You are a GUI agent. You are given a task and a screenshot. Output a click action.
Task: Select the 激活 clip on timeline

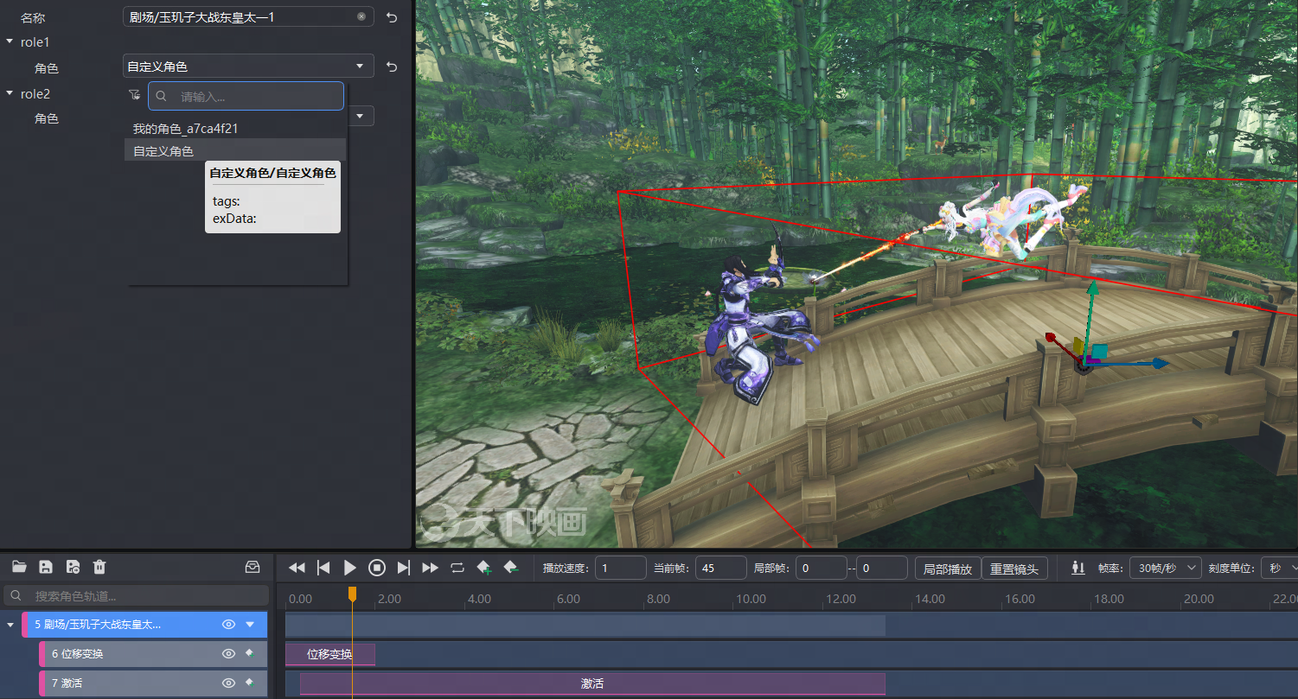pyautogui.click(x=592, y=683)
